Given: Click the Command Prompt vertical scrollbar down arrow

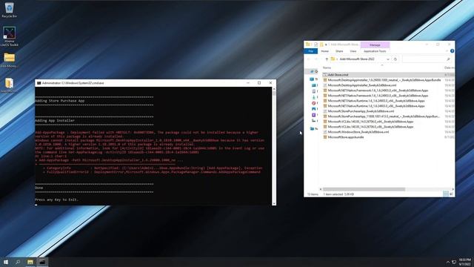Looking at the screenshot, I should 274,203.
